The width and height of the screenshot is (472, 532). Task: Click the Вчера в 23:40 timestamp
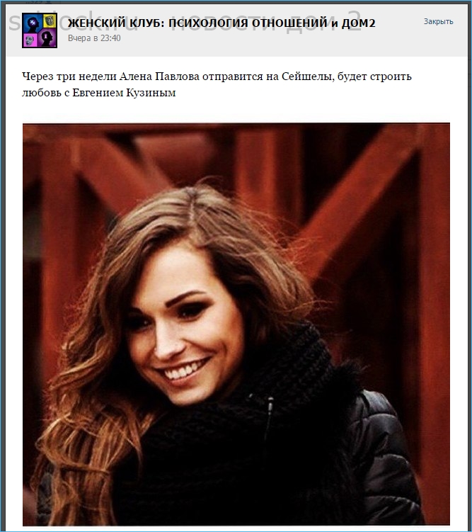click(94, 38)
